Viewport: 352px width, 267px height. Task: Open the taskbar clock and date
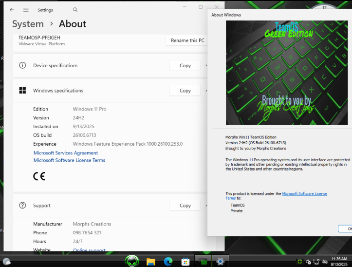(339, 261)
